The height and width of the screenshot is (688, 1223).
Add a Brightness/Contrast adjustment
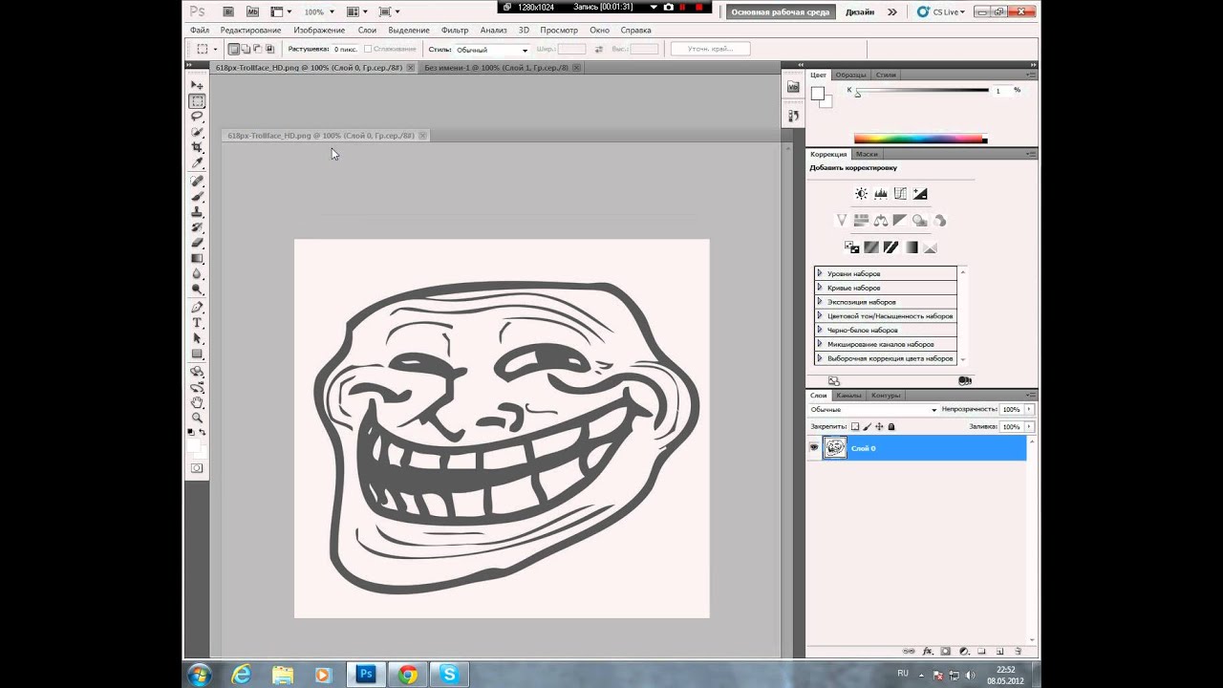pos(861,193)
